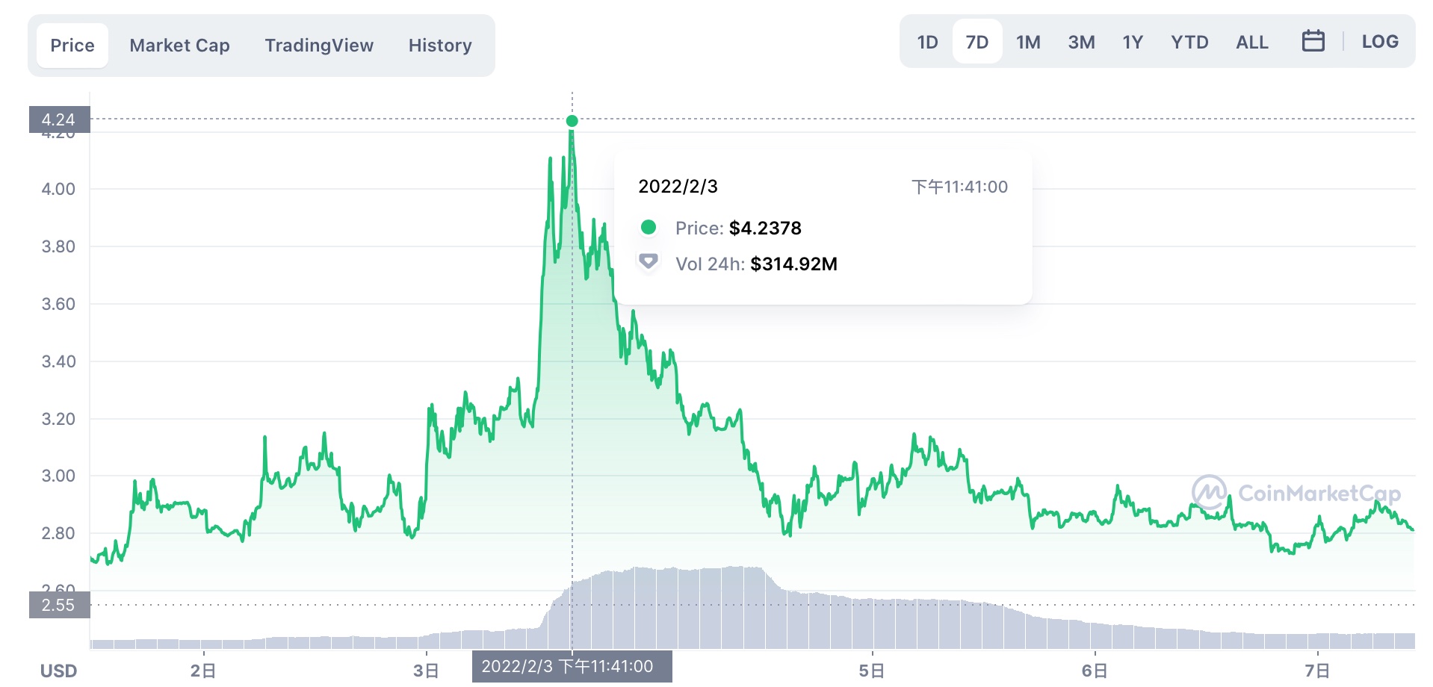
Task: Switch to 3M time range
Action: click(1081, 42)
